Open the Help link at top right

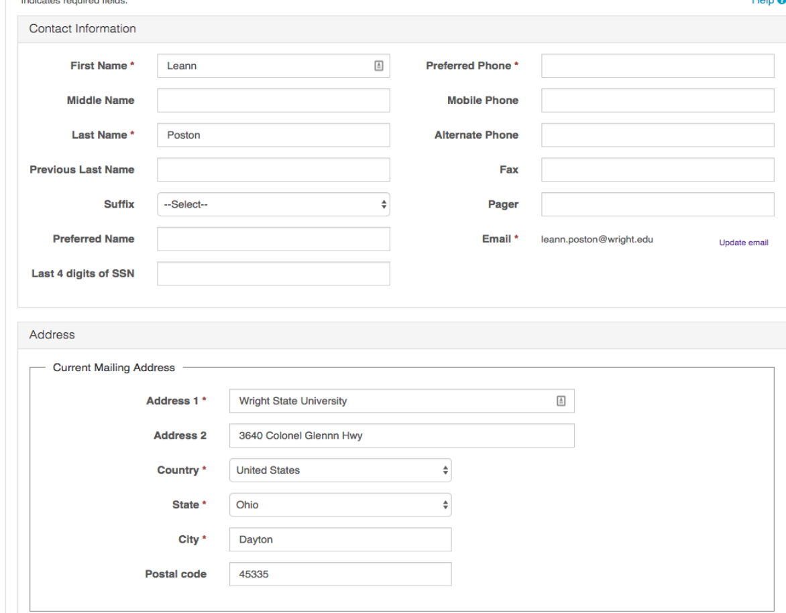(x=769, y=2)
